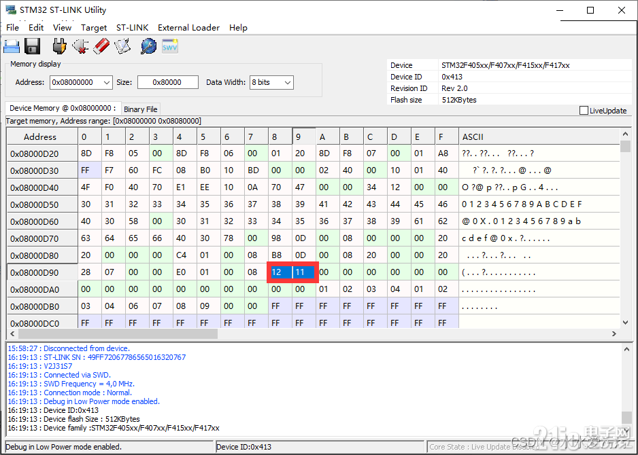
Task: Open the ST-LINK menu
Action: [132, 28]
